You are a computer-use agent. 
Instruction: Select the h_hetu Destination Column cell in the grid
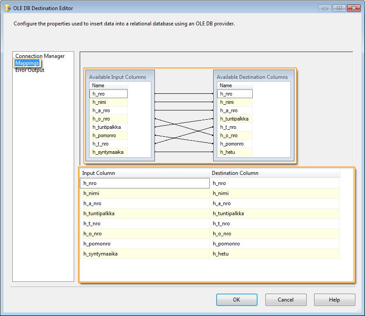[x=275, y=254]
